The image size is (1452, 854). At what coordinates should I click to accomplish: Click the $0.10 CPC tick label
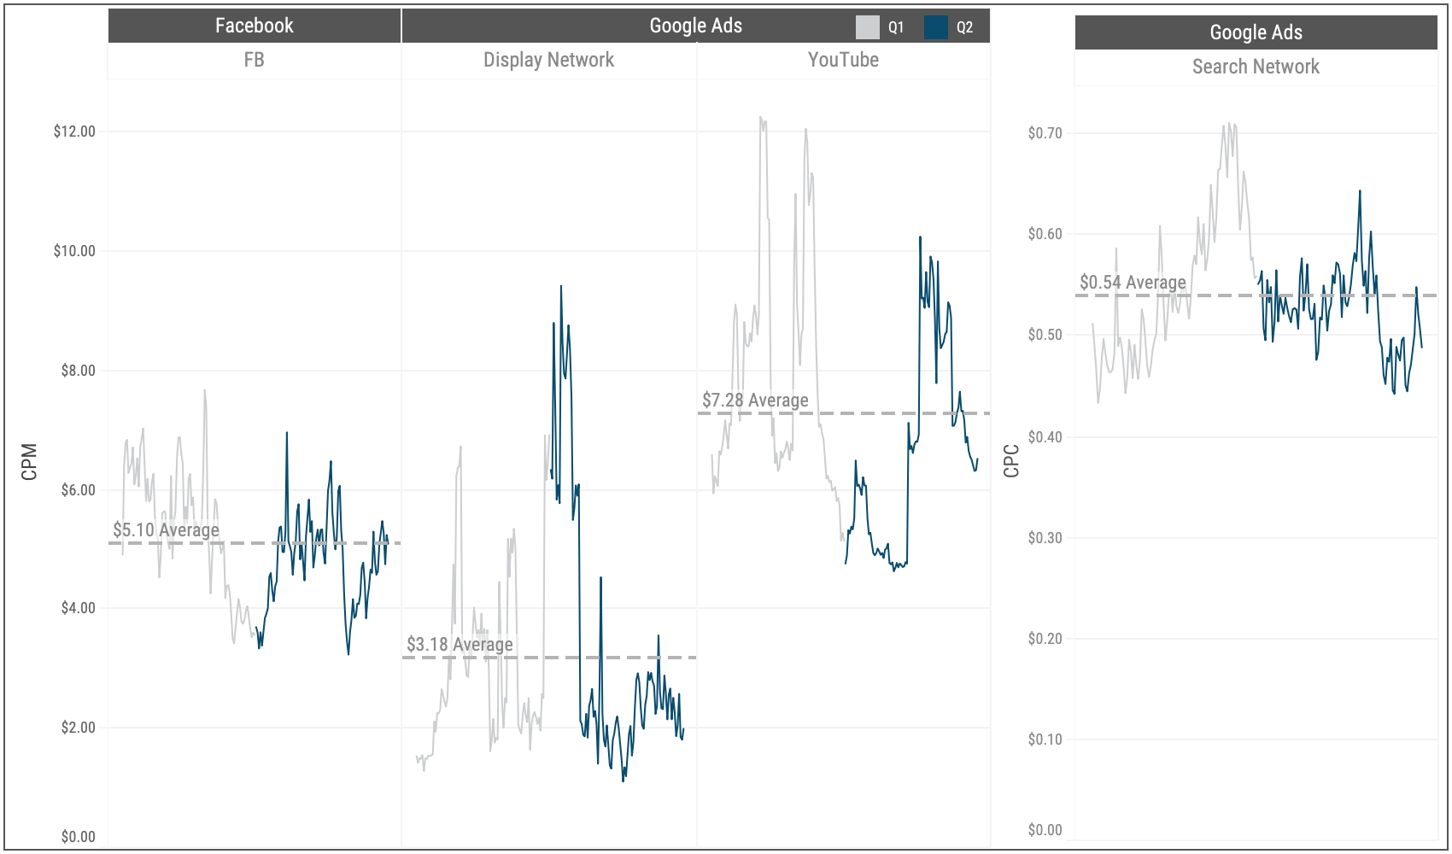click(x=1045, y=740)
